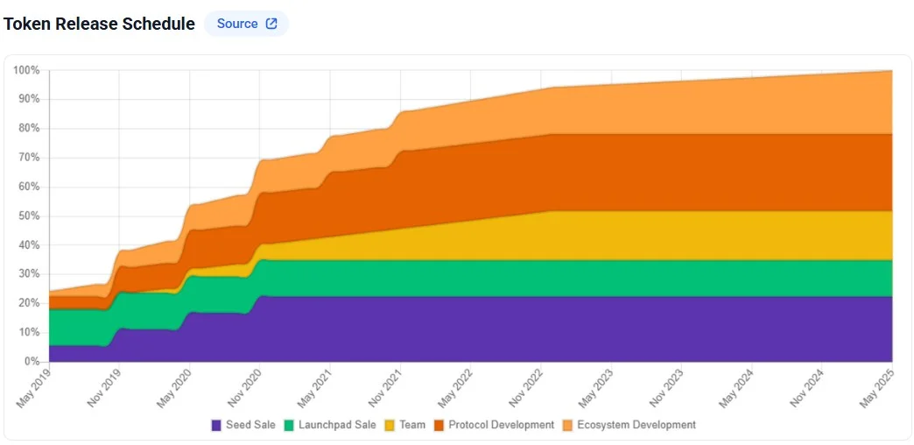
Task: Open the Source link
Action: (237, 24)
